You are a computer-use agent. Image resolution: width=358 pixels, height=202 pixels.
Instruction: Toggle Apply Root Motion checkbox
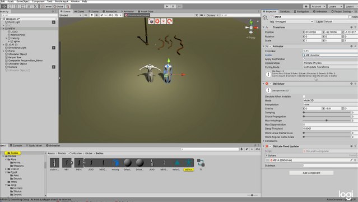click(x=304, y=59)
